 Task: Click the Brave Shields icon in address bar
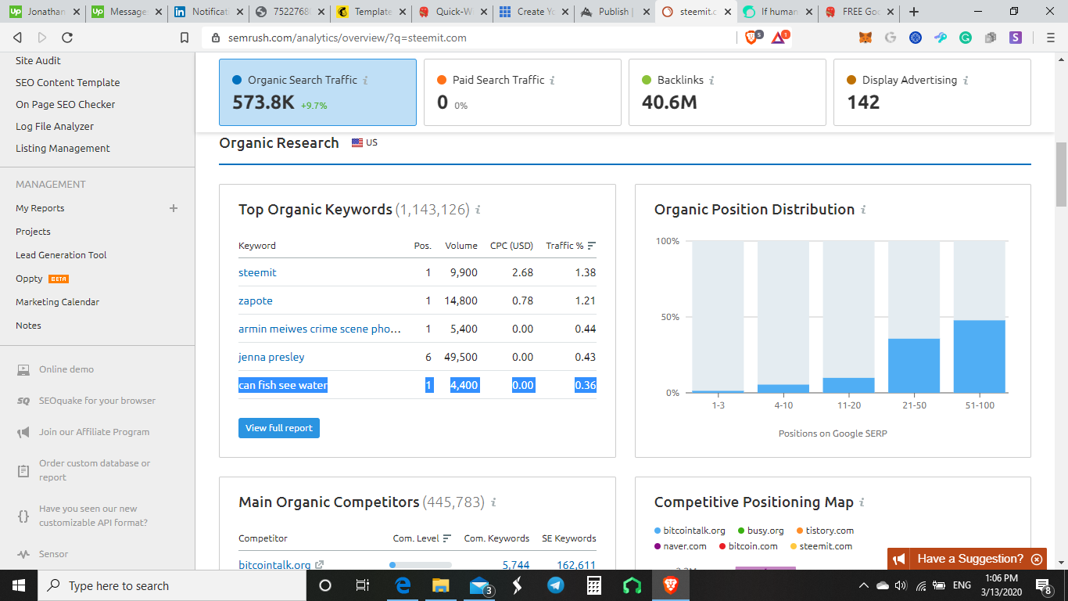[x=751, y=38]
